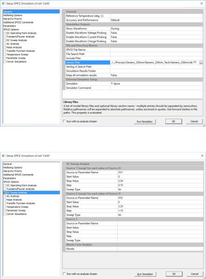This screenshot has width=206, height=279.
Task: Click Run Simulation in the upper dialog
Action: point(145,121)
